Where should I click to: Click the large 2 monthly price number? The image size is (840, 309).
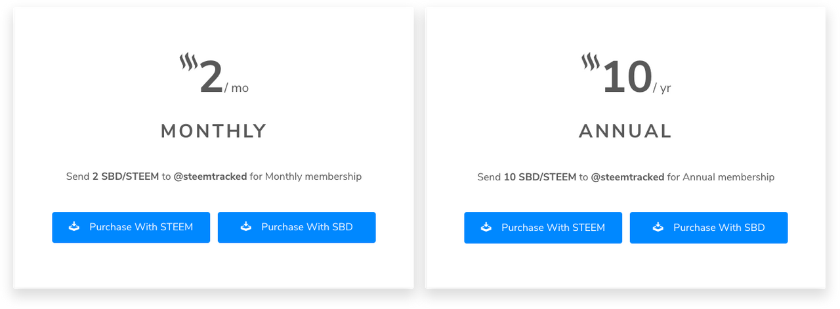point(211,78)
